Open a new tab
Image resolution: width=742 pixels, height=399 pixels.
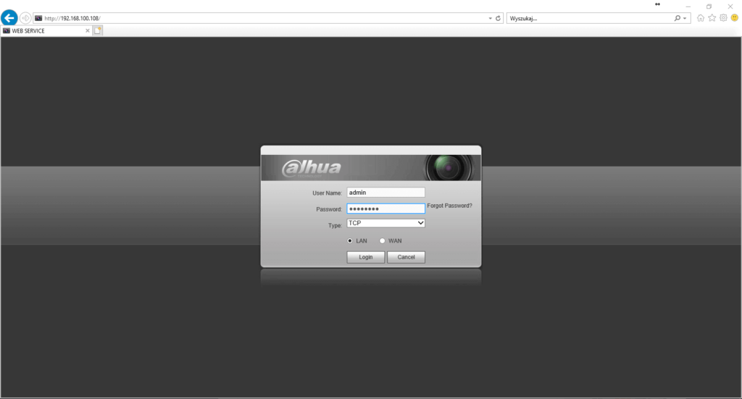(98, 30)
